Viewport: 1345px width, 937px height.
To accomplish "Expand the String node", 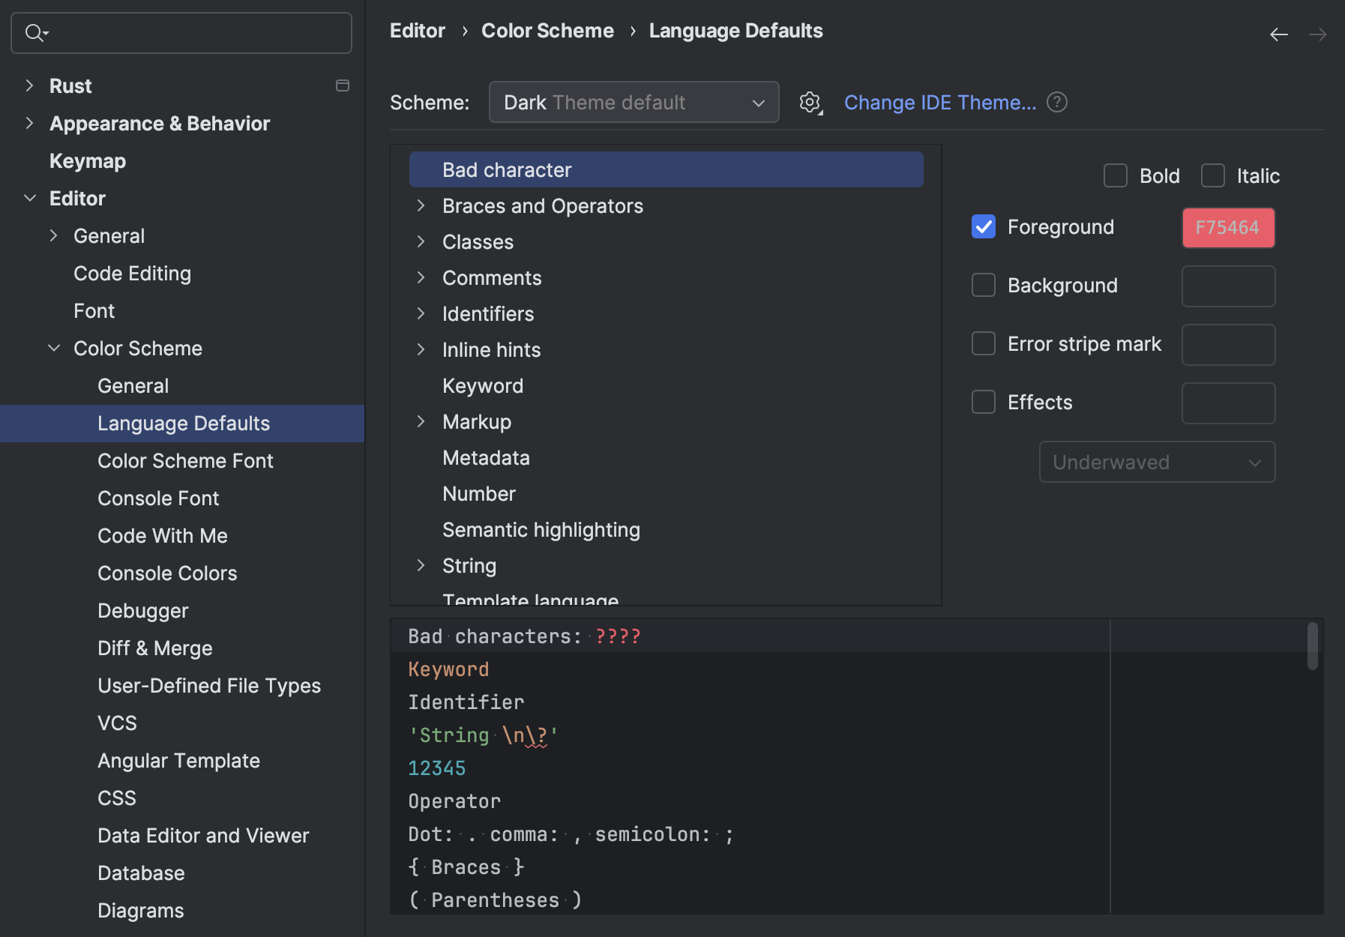I will (x=421, y=566).
